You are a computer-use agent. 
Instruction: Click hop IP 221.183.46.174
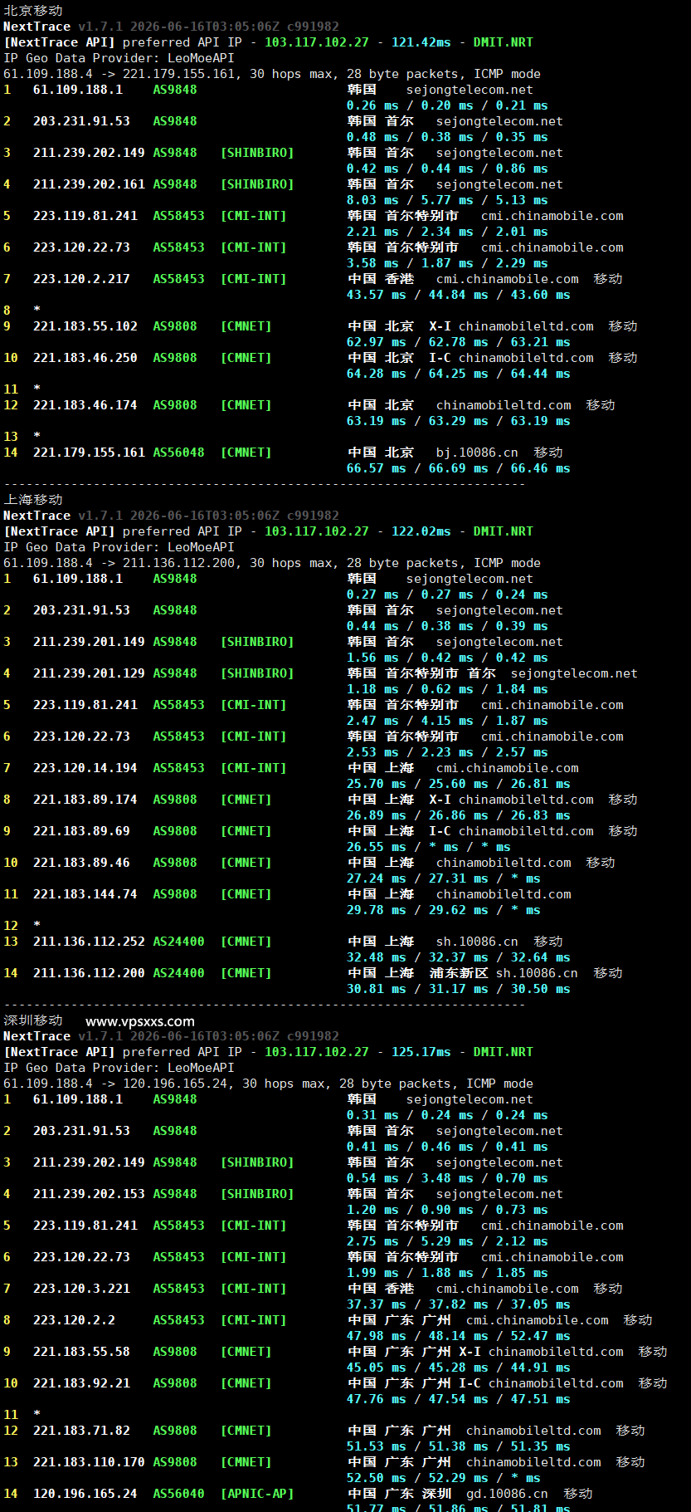click(85, 405)
